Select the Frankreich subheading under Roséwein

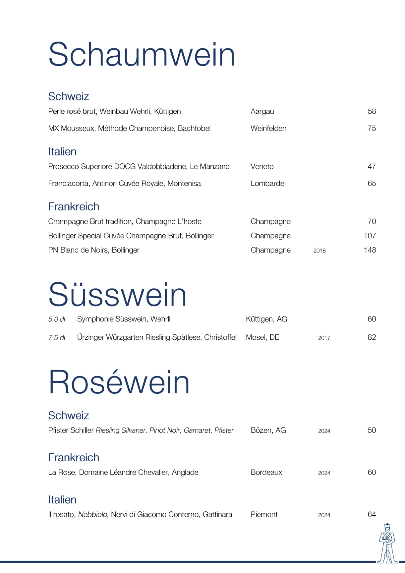74,457
